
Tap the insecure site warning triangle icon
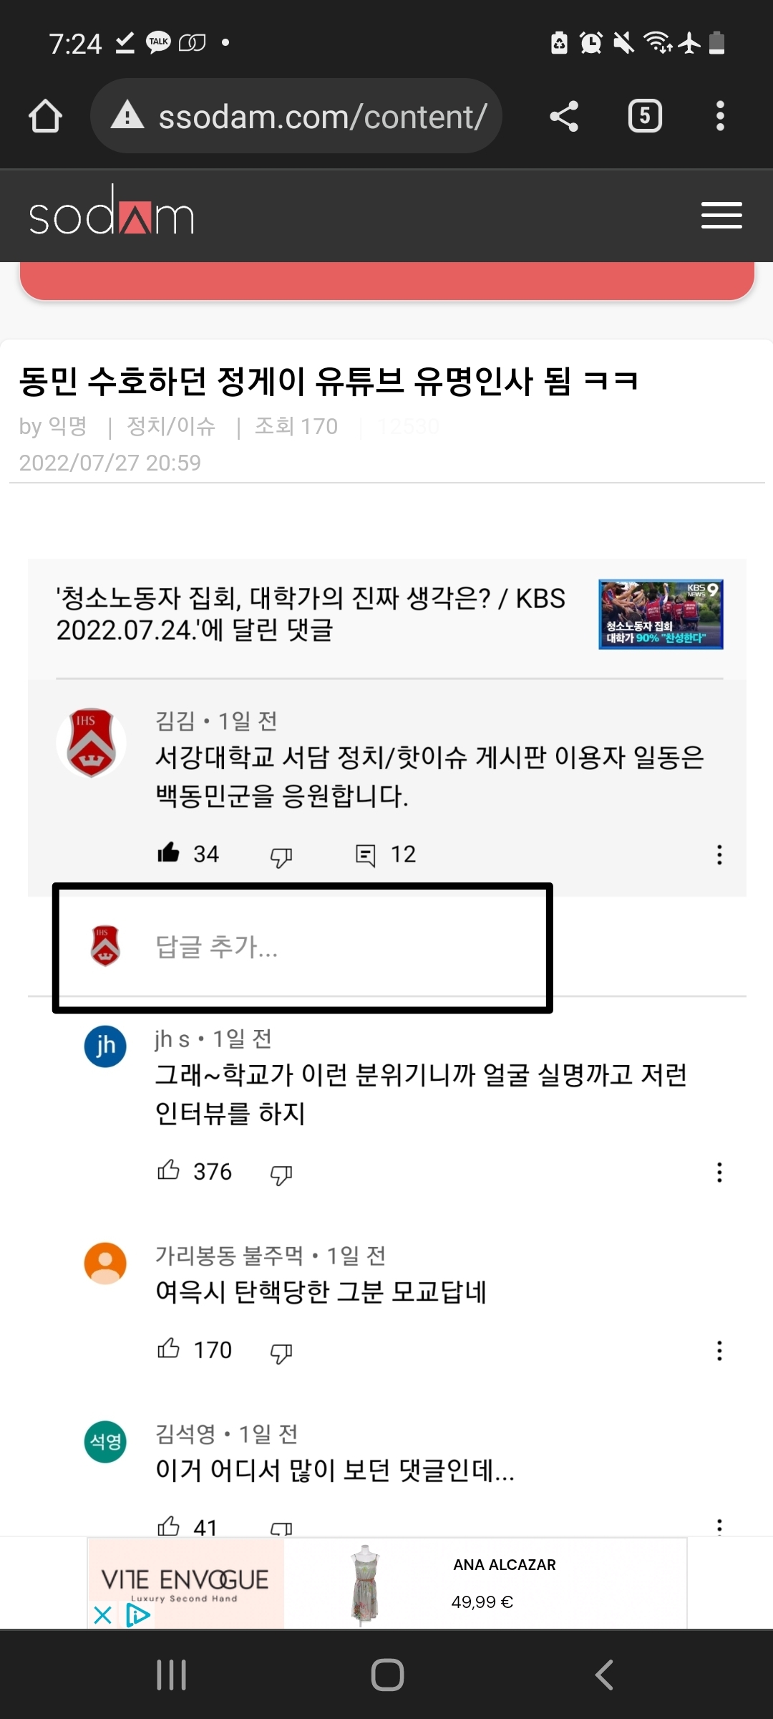pyautogui.click(x=128, y=115)
